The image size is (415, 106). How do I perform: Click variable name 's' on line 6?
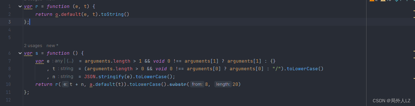pos(37,53)
